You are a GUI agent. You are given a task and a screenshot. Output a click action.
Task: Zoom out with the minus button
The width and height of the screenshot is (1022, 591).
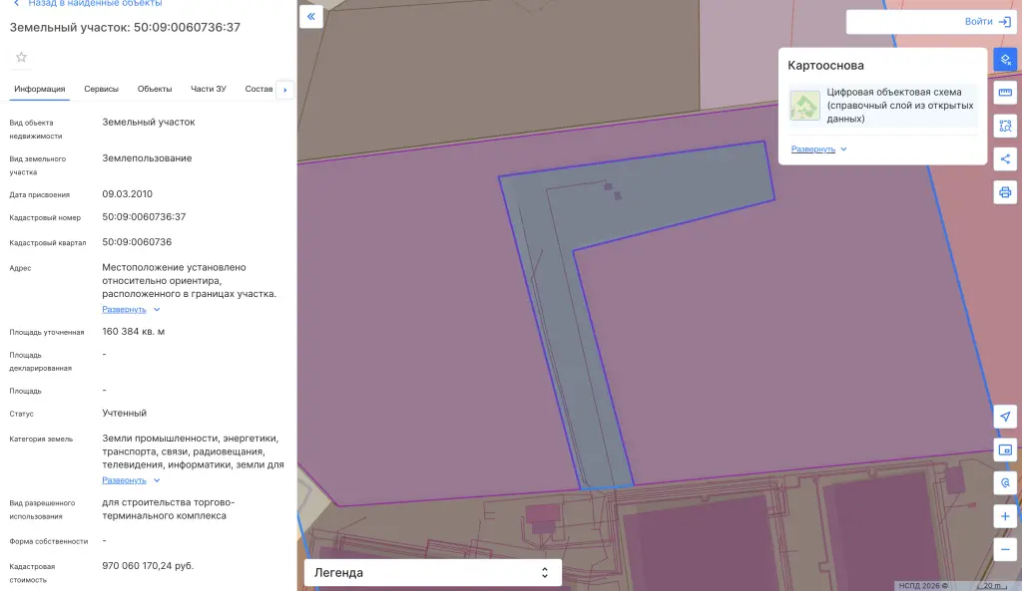coord(1005,549)
